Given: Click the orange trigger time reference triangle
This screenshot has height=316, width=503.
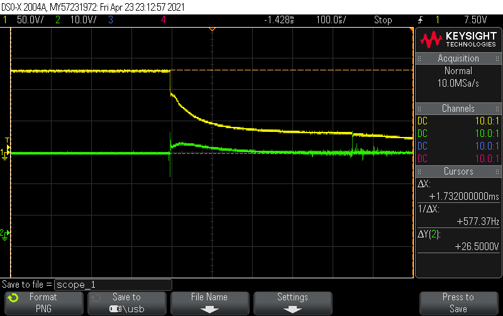Looking at the screenshot, I should point(212,30).
